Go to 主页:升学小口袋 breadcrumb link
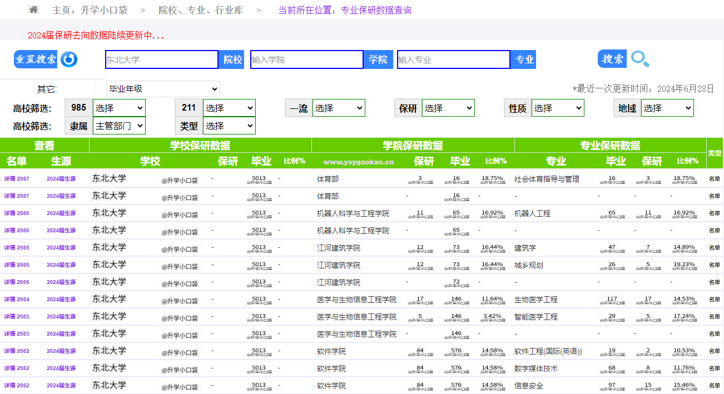This screenshot has width=724, height=394. (90, 10)
